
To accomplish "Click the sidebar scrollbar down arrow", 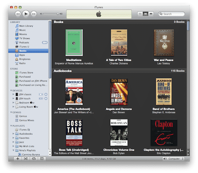I will (x=50, y=155).
